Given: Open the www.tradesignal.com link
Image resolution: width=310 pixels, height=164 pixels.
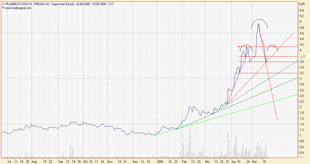Looking at the screenshot, I should coord(18,8).
